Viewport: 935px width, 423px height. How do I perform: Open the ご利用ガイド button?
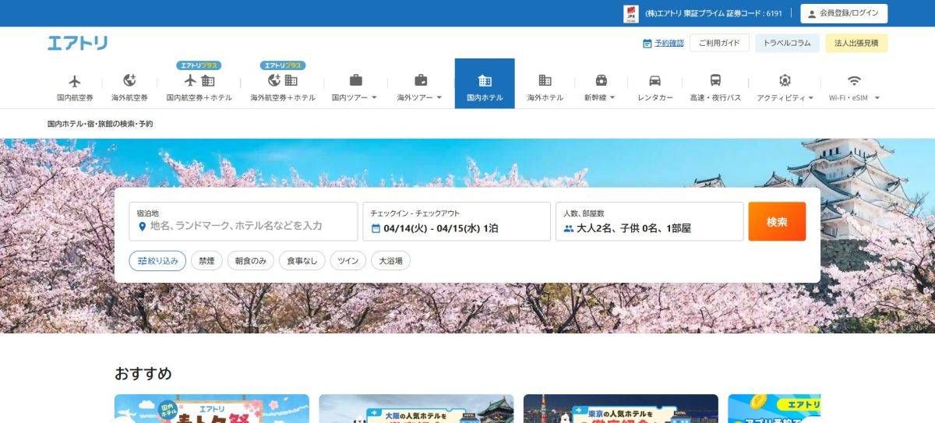click(x=719, y=44)
